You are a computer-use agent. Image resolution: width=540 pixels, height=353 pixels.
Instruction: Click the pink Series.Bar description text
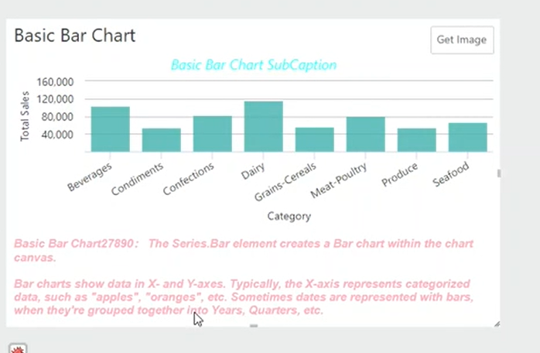[x=244, y=250]
